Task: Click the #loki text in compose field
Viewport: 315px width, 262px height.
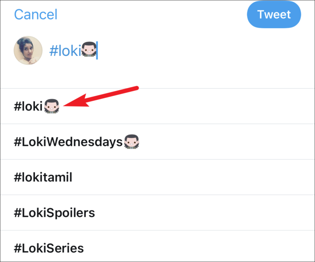Action: pyautogui.click(x=64, y=51)
